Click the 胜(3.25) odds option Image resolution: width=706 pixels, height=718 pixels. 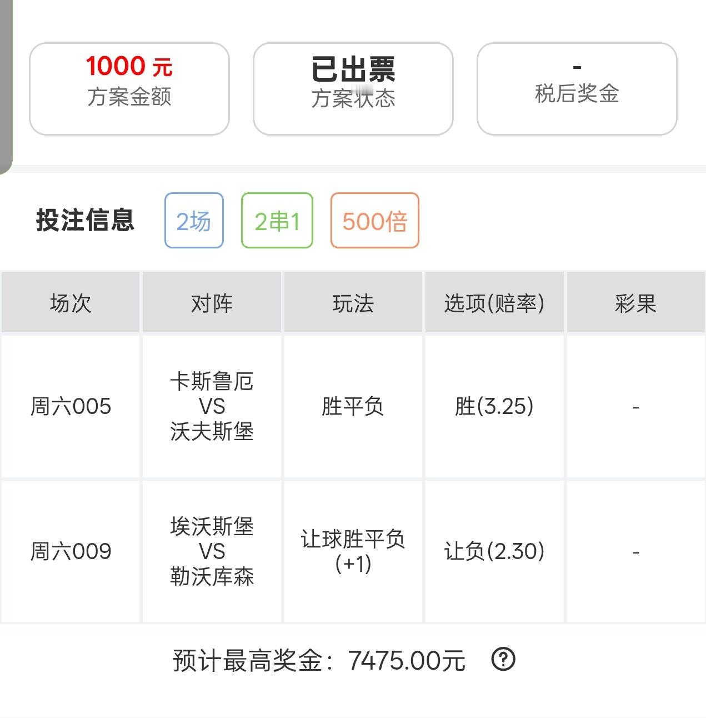coord(494,406)
